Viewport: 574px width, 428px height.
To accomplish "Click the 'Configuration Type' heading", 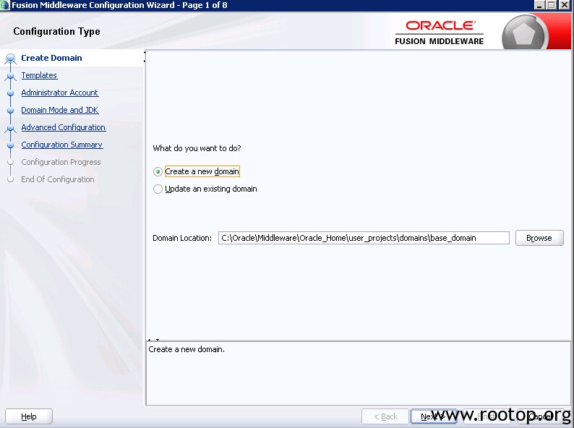I will pyautogui.click(x=56, y=32).
